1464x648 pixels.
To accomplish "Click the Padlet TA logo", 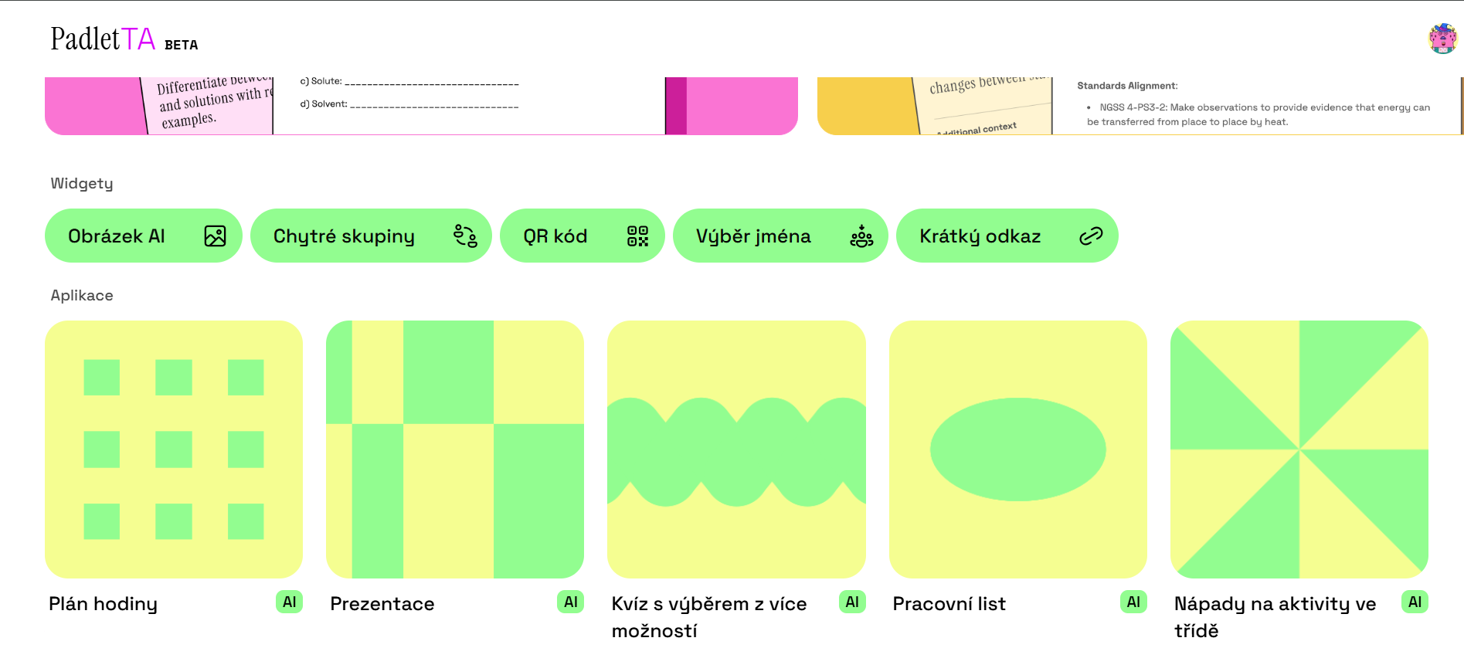I will click(x=103, y=39).
